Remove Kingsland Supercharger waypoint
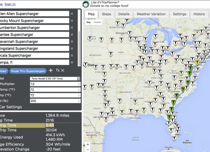The height and width of the screenshot is (152, 210). [x=72, y=48]
